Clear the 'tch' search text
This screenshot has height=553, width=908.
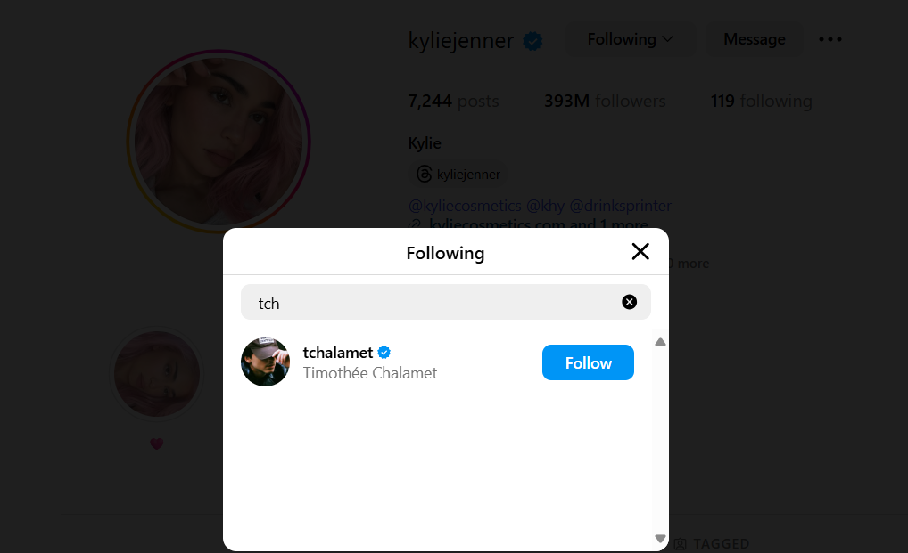coord(629,302)
